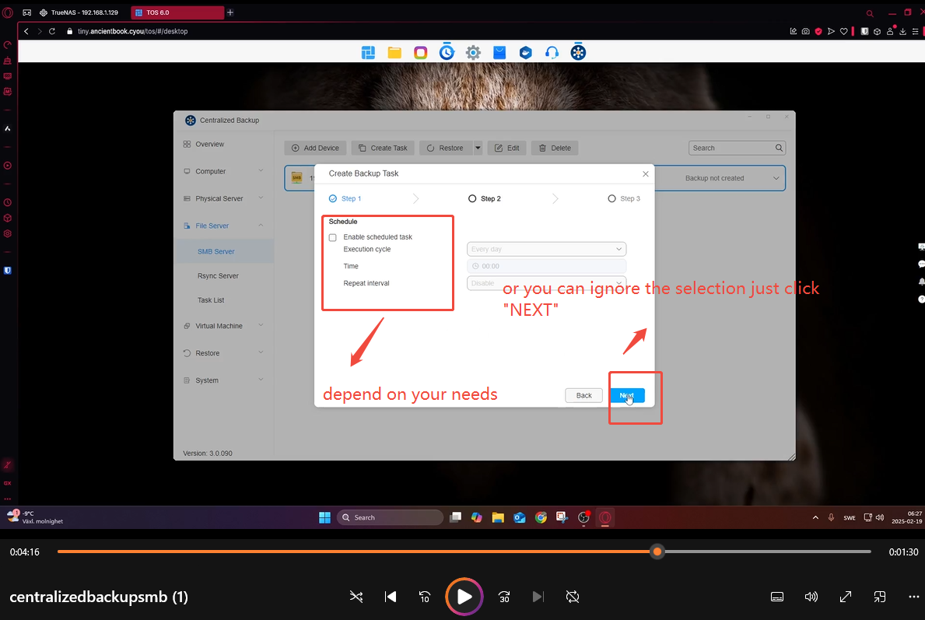Open File Explorer from the Windows taskbar
Screen dimensions: 925x620
[498, 517]
